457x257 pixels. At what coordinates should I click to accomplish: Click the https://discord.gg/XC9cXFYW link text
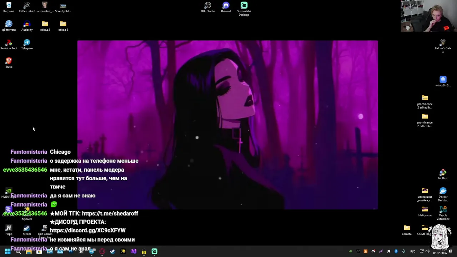(88, 231)
